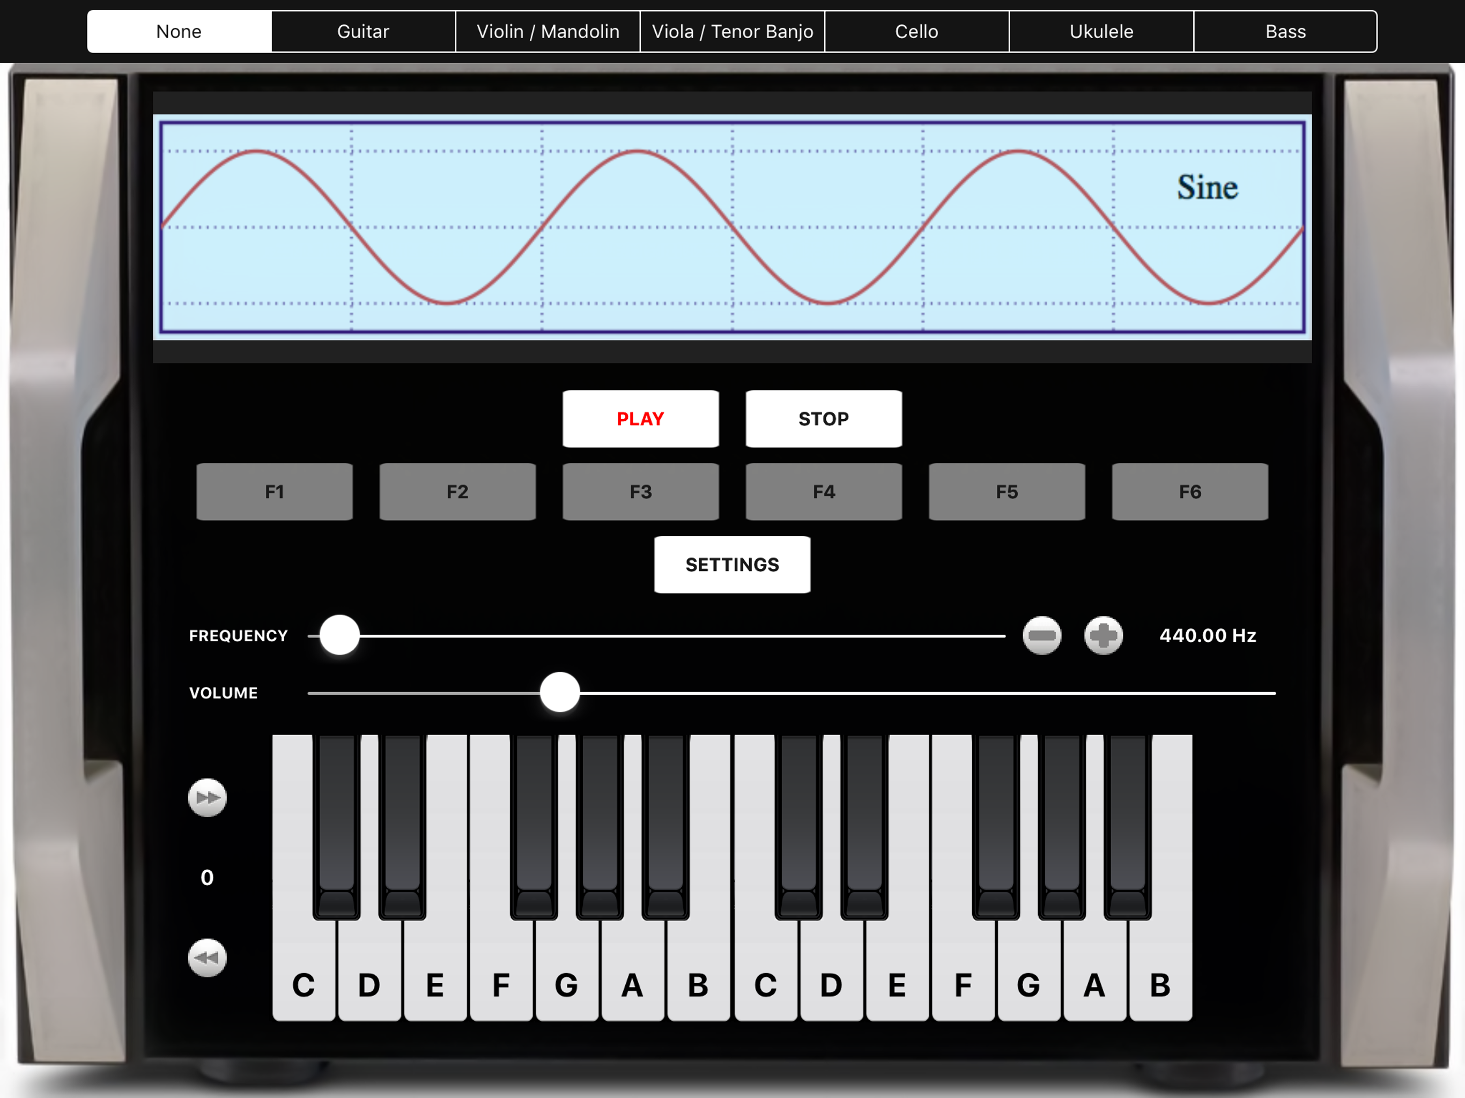Click the frequency plus button
Image resolution: width=1465 pixels, height=1098 pixels.
(x=1104, y=635)
